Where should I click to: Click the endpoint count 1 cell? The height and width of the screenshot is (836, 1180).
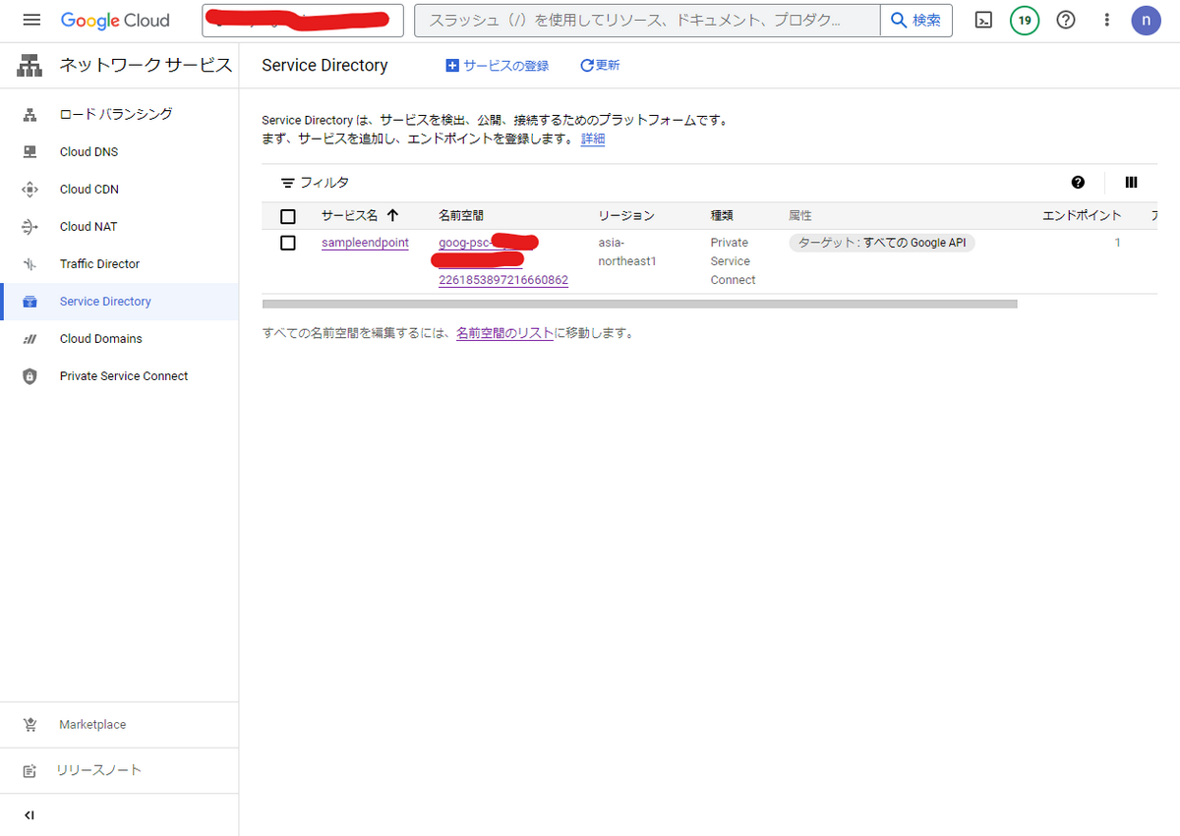(1117, 243)
